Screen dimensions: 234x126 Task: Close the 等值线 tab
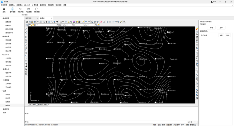click(x=52, y=18)
